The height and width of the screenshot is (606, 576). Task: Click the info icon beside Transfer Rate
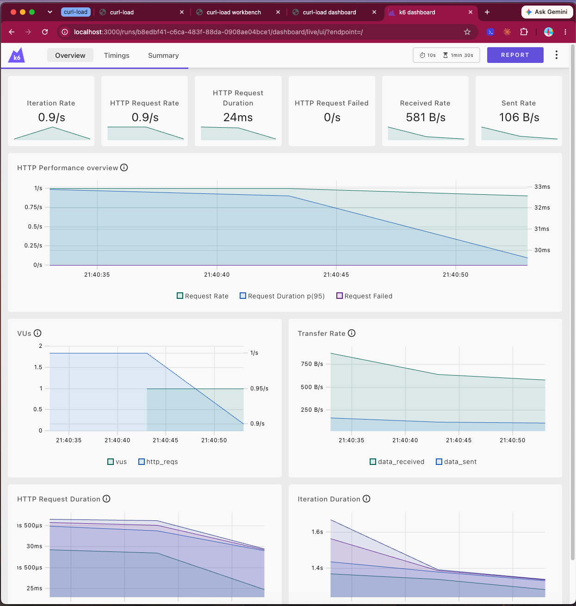point(352,333)
